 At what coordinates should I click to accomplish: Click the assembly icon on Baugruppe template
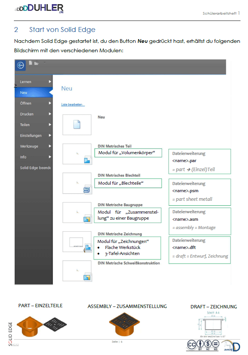pos(87,219)
